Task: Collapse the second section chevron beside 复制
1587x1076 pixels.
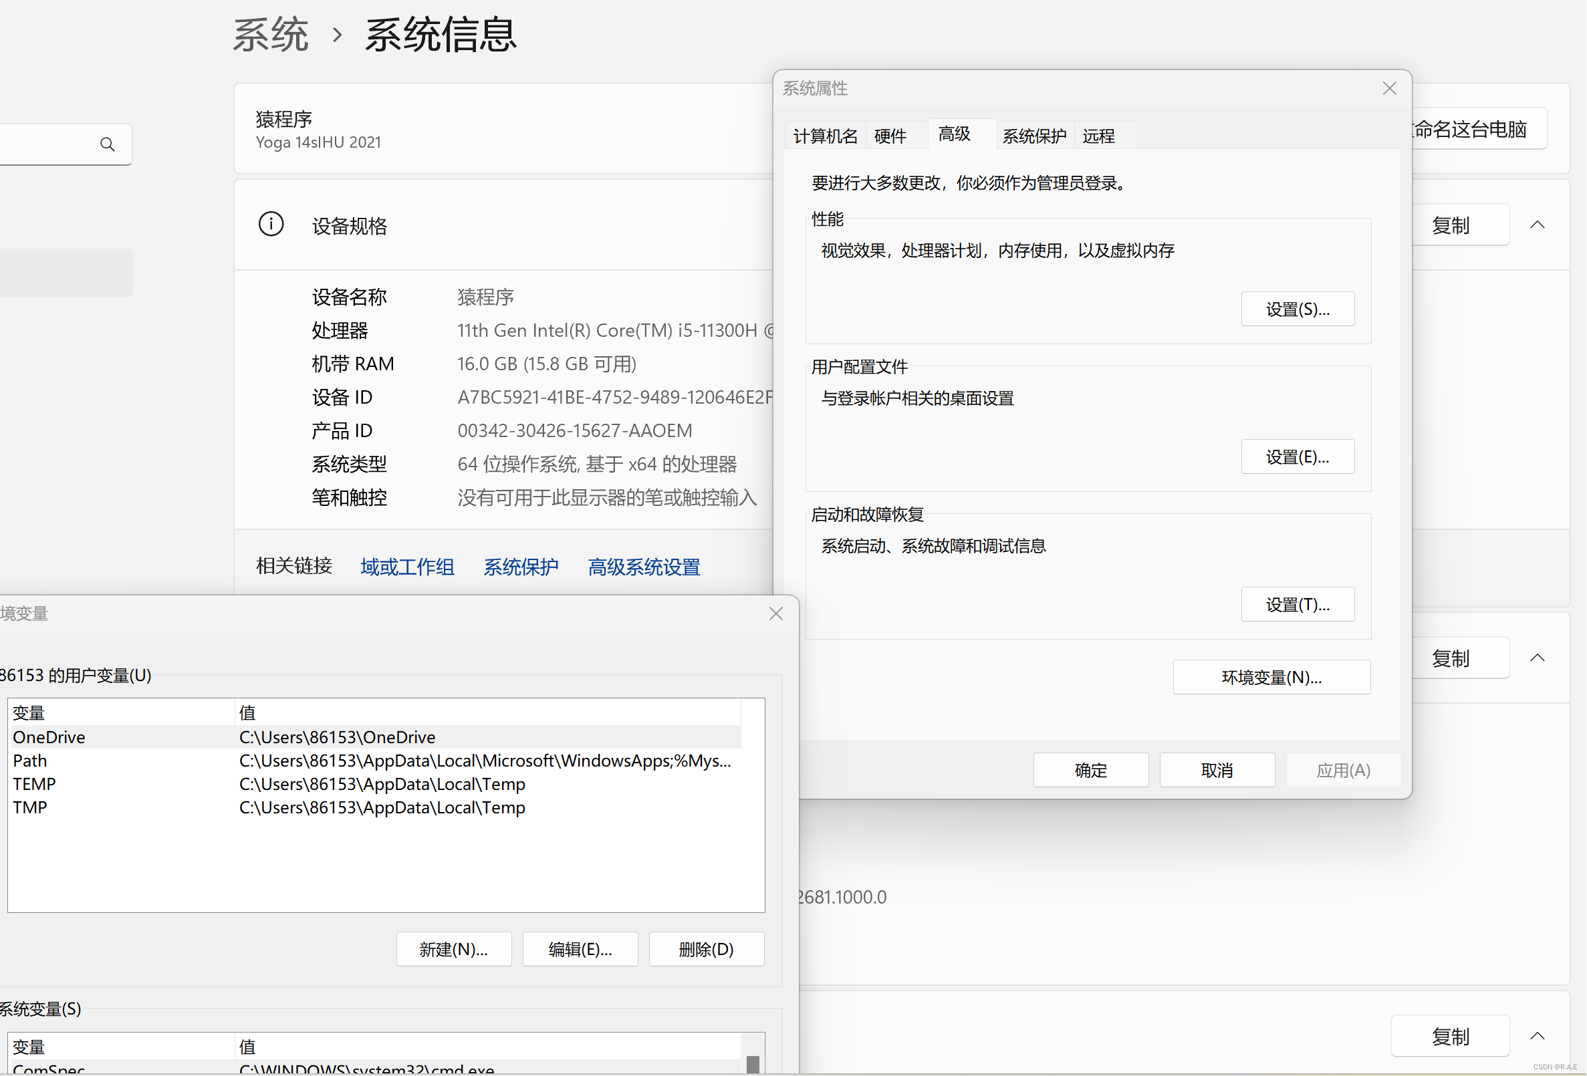Action: click(x=1537, y=658)
